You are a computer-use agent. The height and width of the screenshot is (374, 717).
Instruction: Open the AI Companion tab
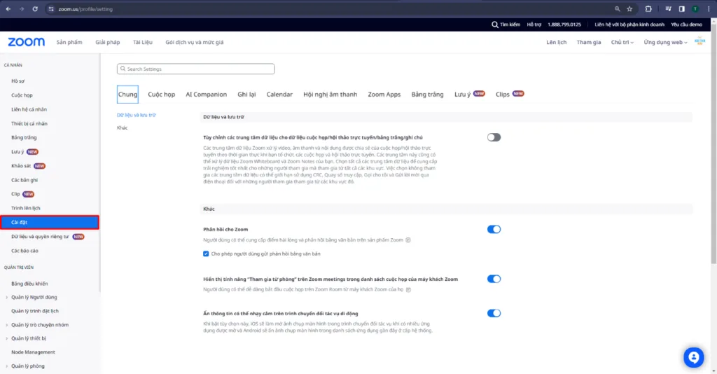pyautogui.click(x=206, y=95)
